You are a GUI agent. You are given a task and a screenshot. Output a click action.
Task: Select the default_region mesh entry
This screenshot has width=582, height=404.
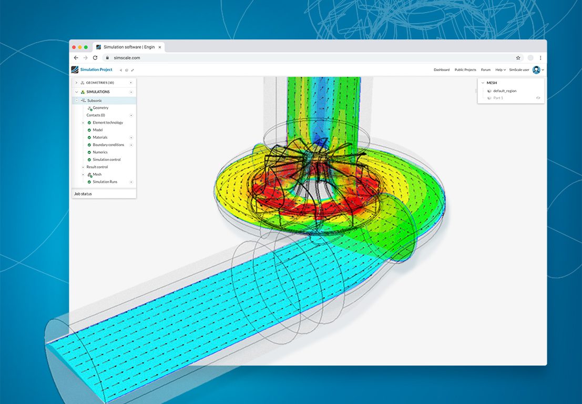(504, 91)
